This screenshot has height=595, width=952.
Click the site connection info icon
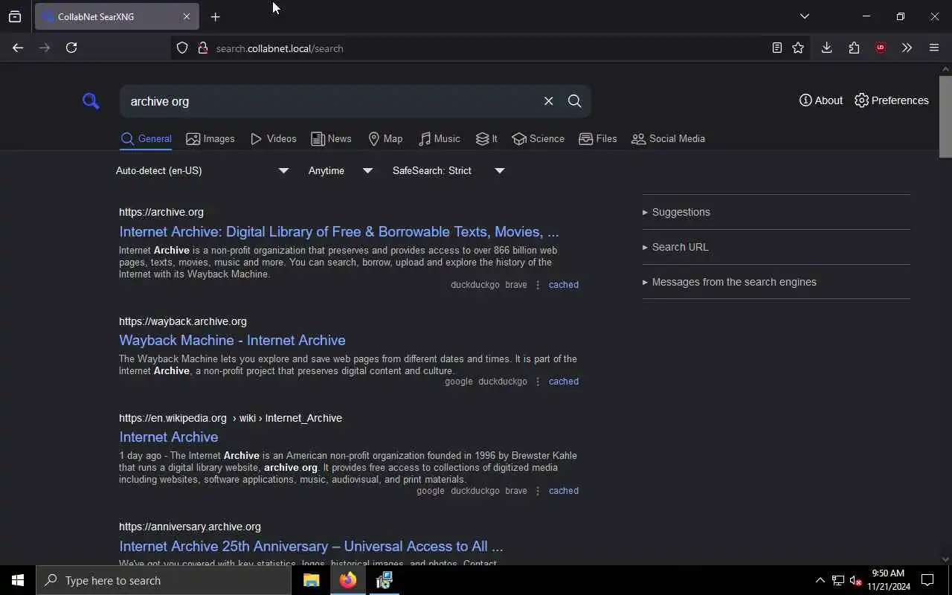point(202,48)
